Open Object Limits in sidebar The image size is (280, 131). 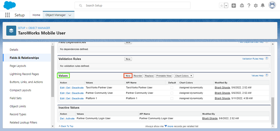click(x=18, y=106)
